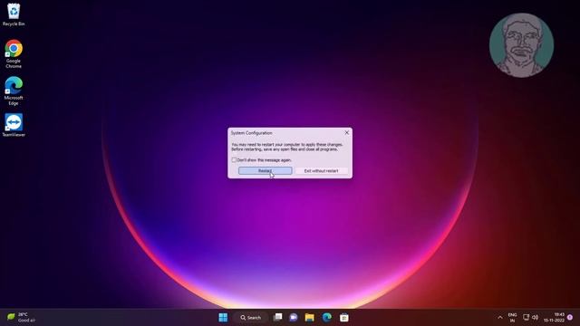Click the taskbar Search box
This screenshot has width=580, height=326.
click(251, 318)
